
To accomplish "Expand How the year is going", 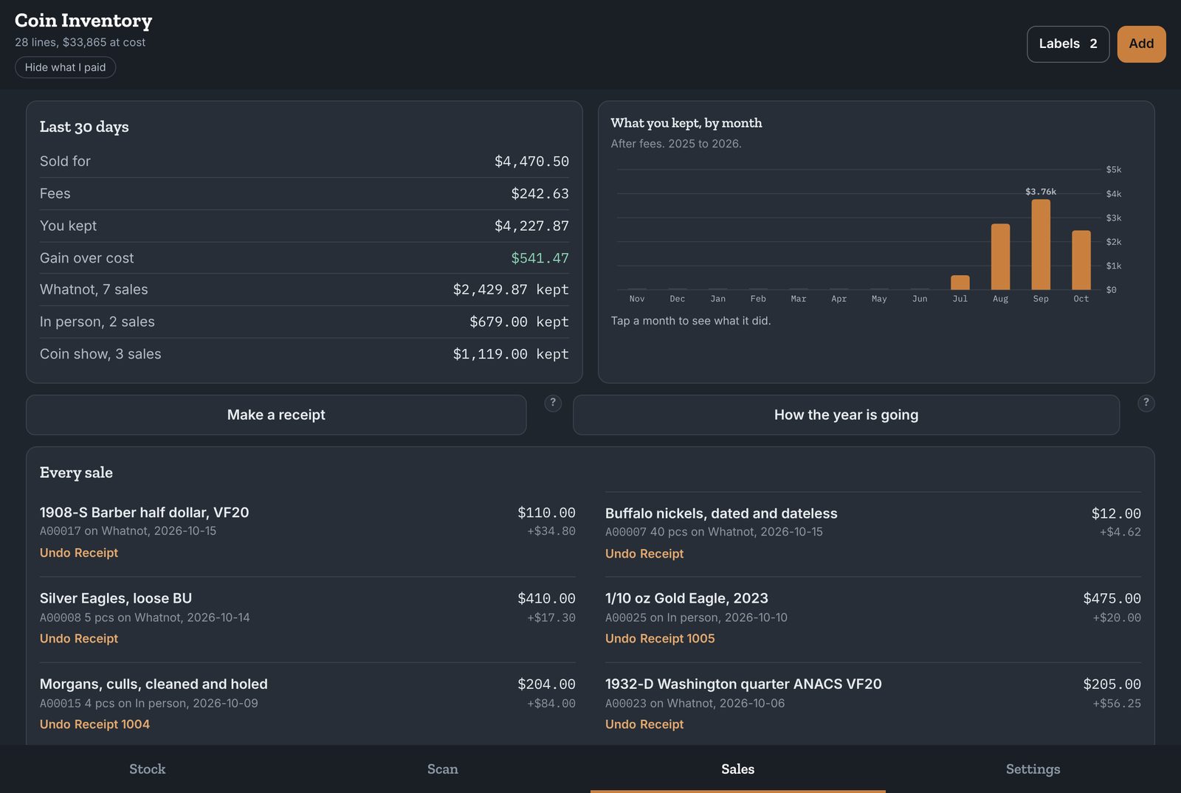I will coord(846,415).
